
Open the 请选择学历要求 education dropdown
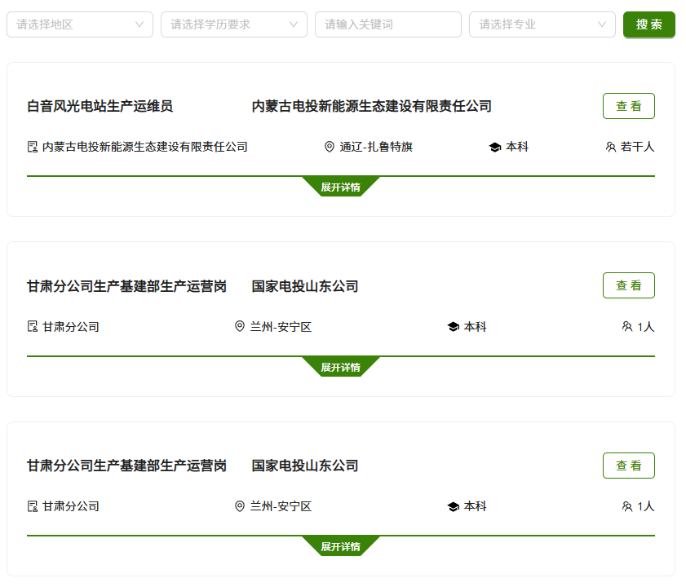234,24
